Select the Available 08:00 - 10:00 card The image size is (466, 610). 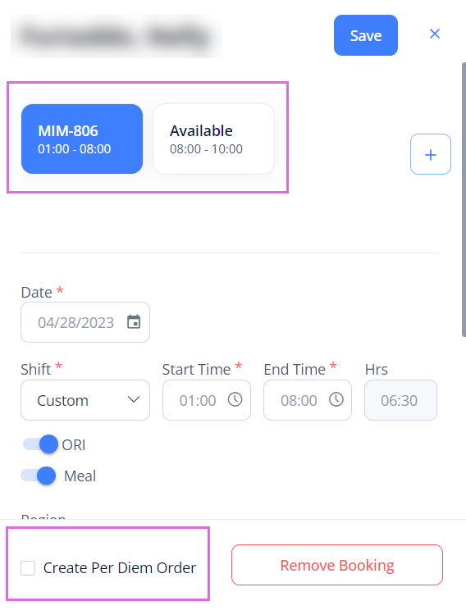(214, 139)
